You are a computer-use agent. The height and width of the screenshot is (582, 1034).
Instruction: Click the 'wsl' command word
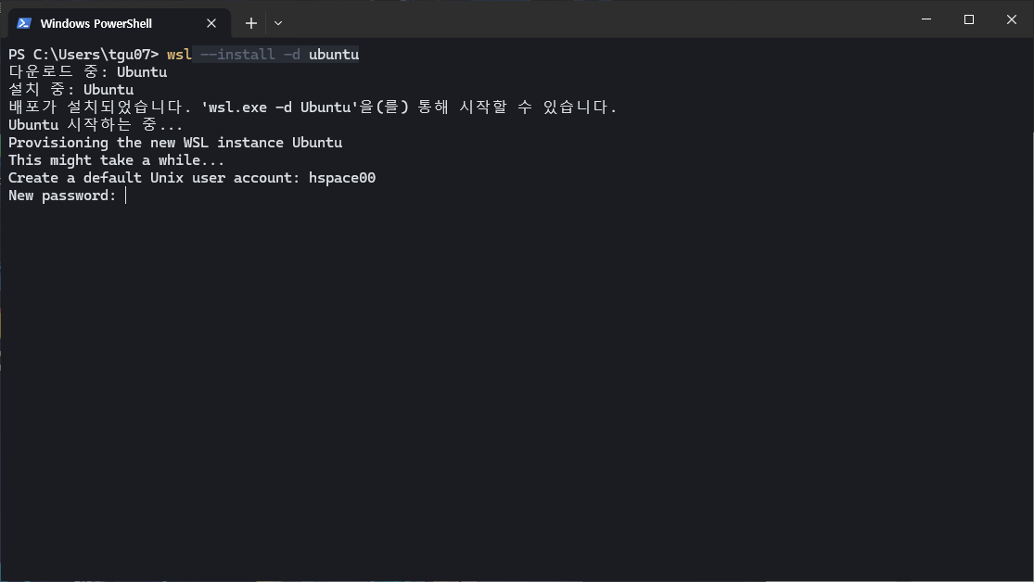pyautogui.click(x=179, y=55)
